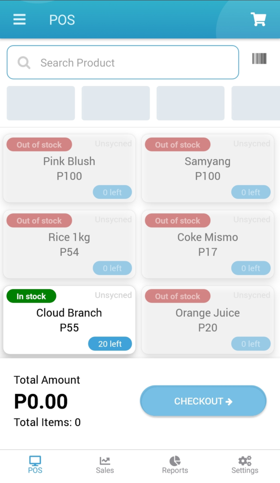Click the magnifier icon in the search bar
The width and height of the screenshot is (280, 483).
click(23, 62)
